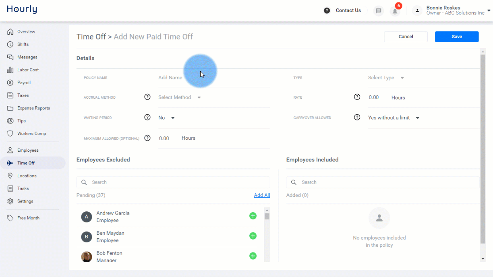Open the Waiting Period No dropdown

[166, 118]
